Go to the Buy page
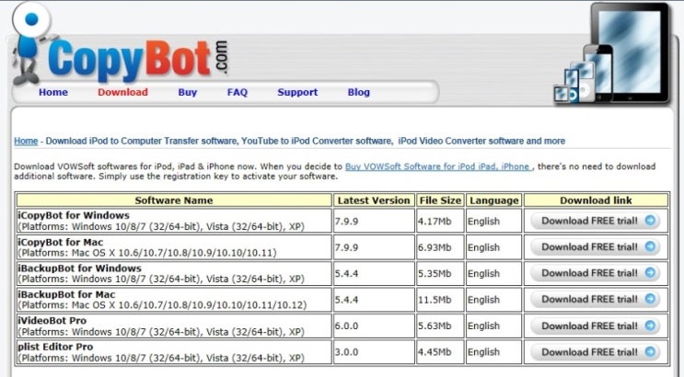The width and height of the screenshot is (684, 377). (x=188, y=92)
